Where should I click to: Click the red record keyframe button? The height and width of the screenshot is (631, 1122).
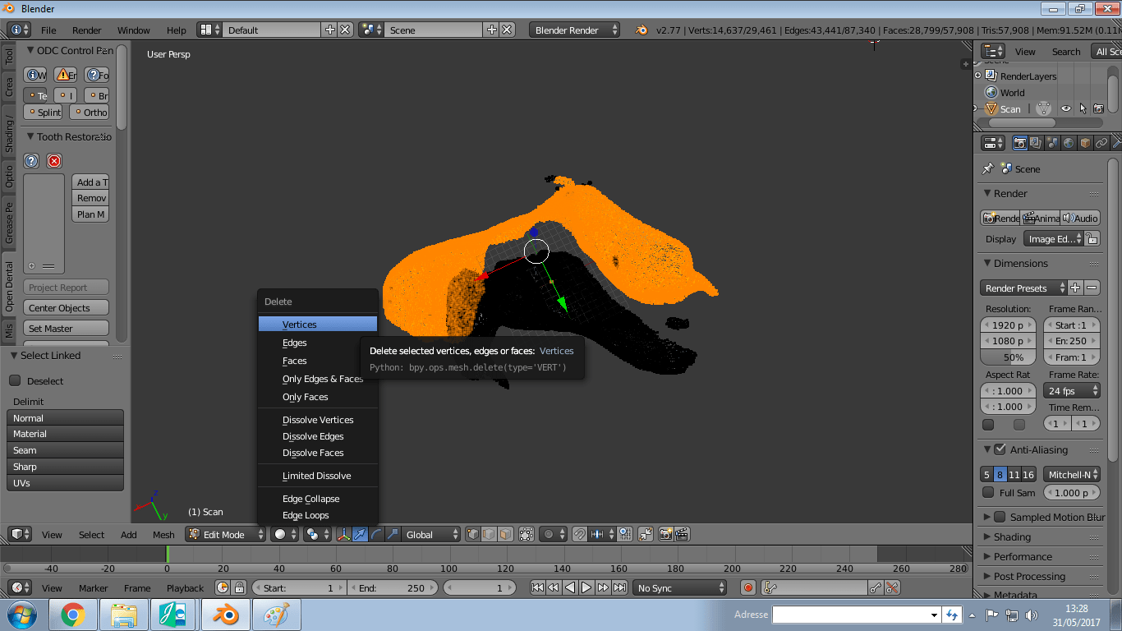click(747, 587)
